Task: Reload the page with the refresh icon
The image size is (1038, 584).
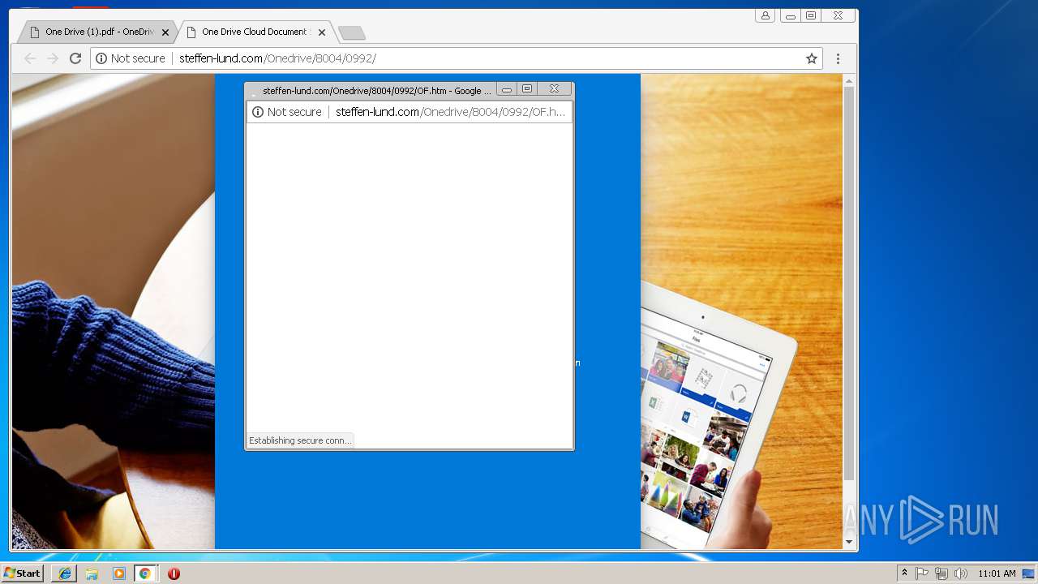Action: click(x=75, y=58)
